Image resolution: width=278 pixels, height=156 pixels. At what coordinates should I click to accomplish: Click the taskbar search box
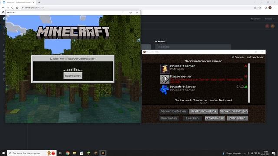point(32,153)
